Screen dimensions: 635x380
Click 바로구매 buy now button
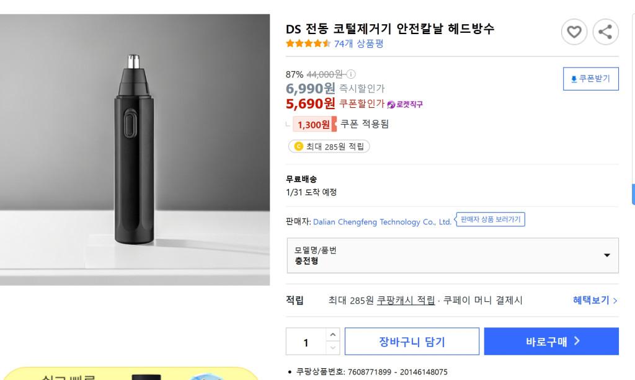click(551, 342)
